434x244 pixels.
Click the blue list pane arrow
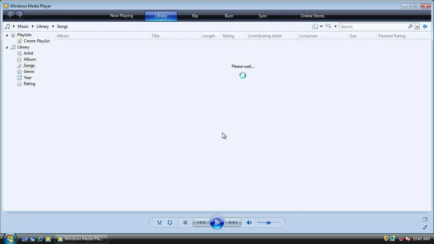425,26
